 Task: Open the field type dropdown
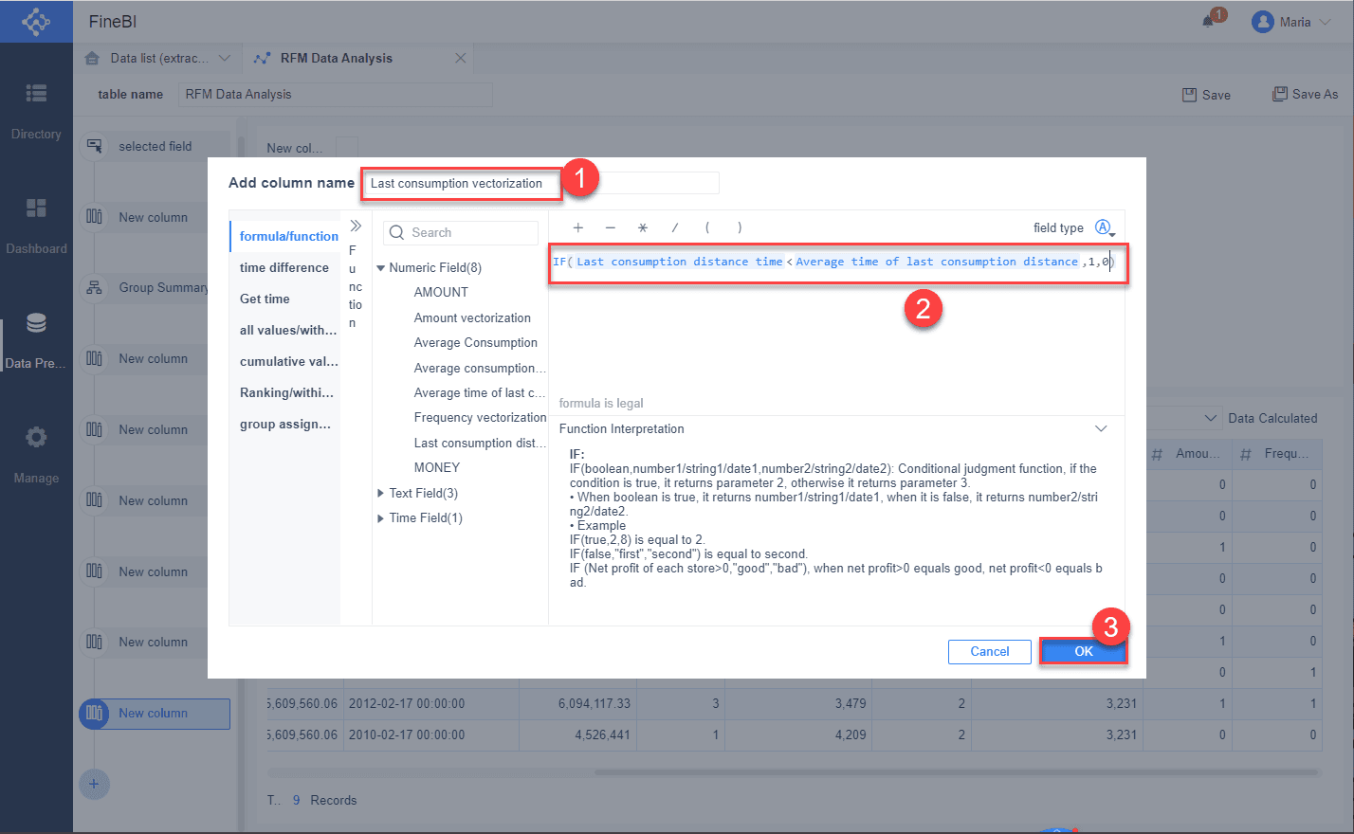coord(1105,227)
